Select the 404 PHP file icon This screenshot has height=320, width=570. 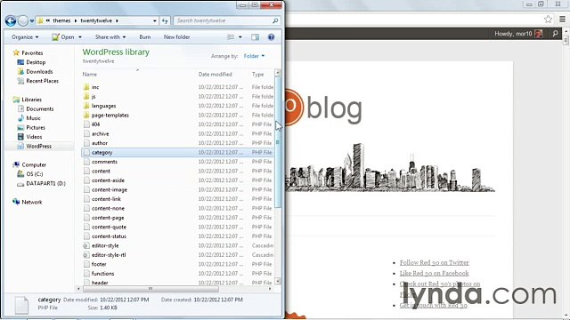(86, 124)
